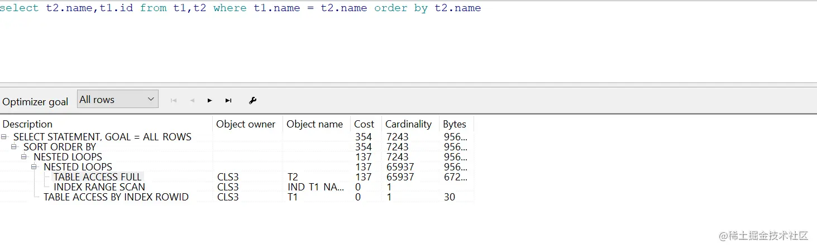
Task: Open the Optimizer goal combo box
Action: (x=118, y=99)
